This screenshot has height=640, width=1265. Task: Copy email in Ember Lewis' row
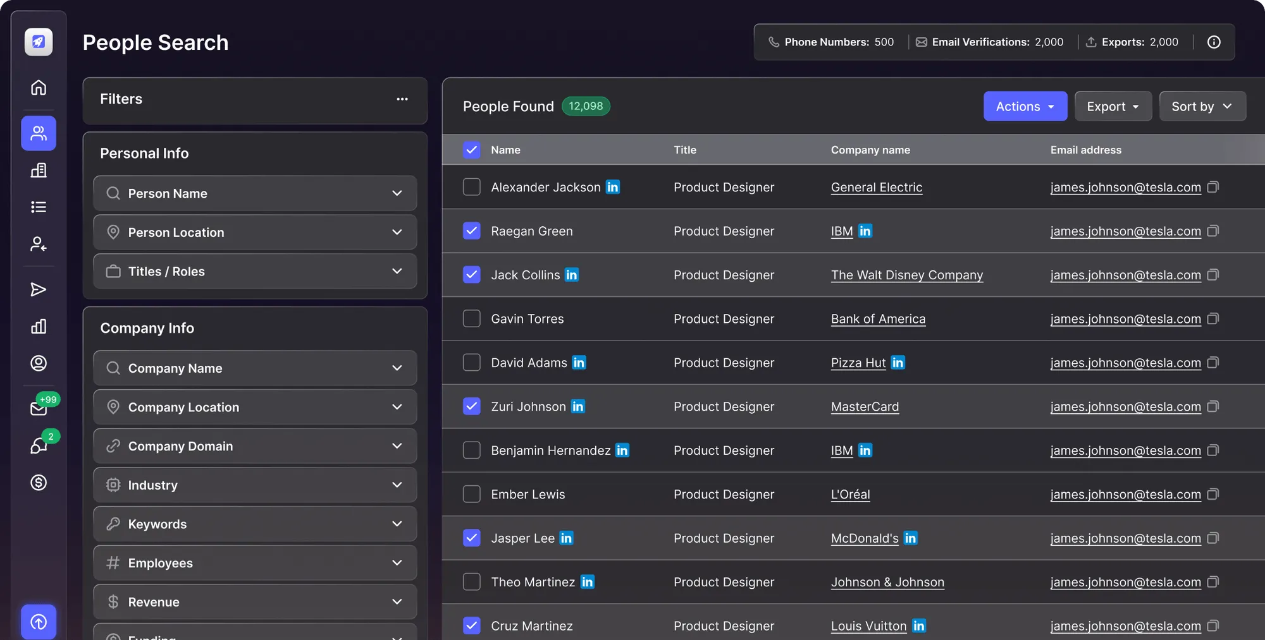pos(1213,494)
